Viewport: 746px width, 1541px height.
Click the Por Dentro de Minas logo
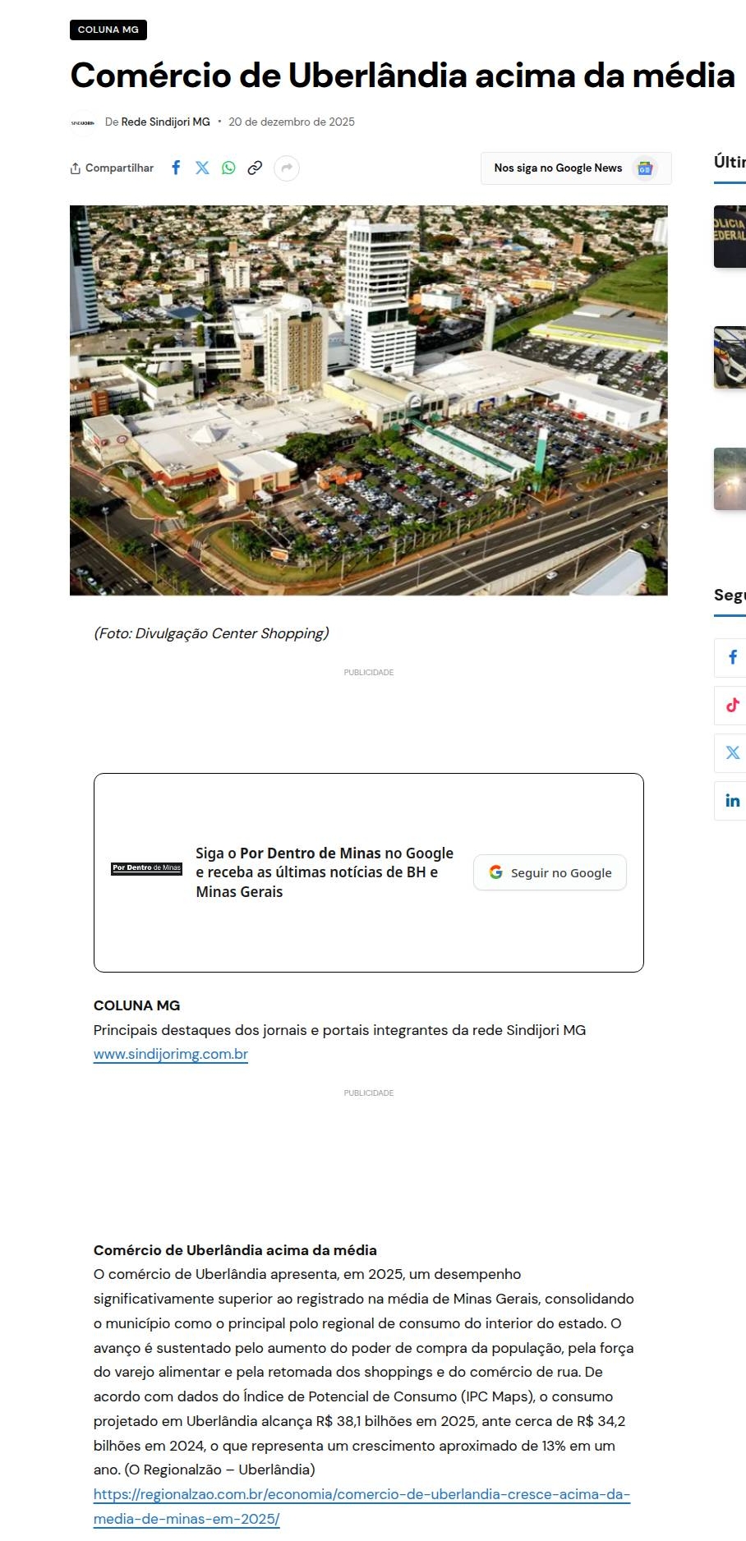146,868
